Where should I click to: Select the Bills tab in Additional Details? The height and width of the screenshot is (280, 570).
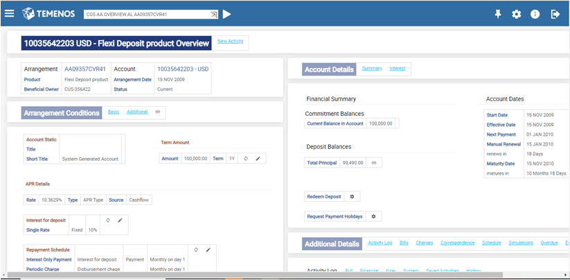click(x=404, y=243)
